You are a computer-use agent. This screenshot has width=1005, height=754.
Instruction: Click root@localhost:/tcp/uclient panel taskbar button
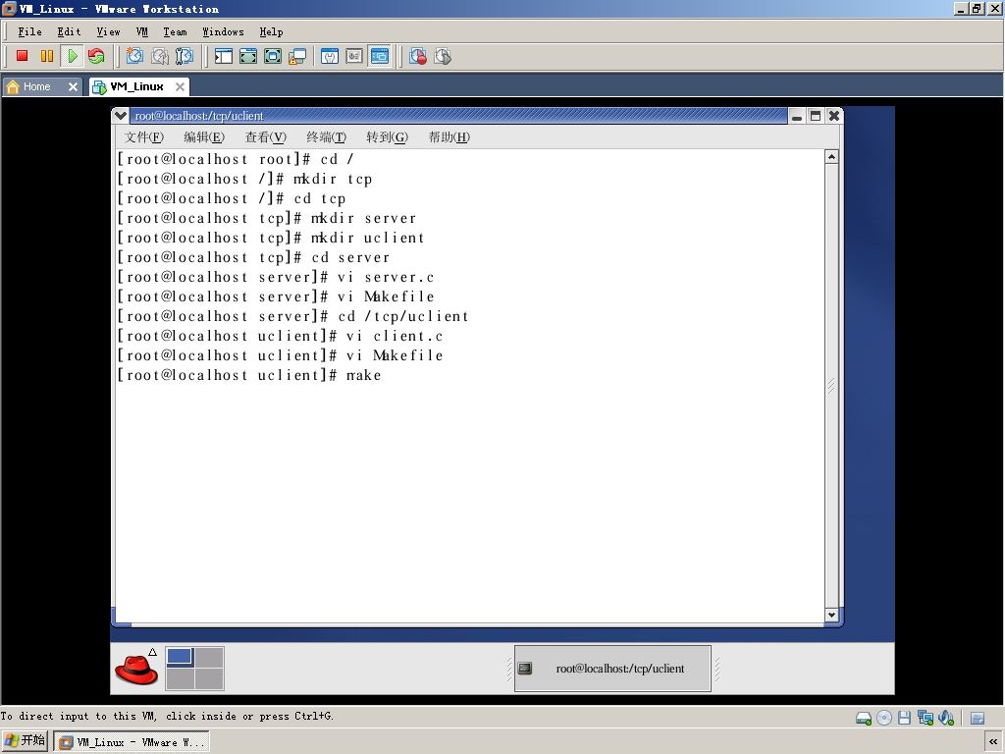tap(612, 669)
